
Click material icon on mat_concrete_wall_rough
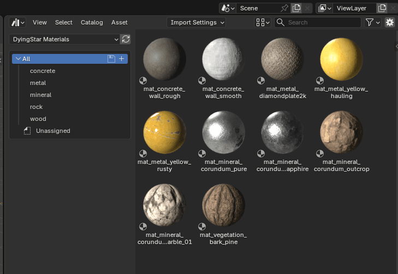click(143, 81)
